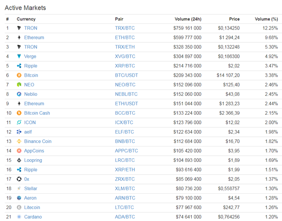Open the LRC/BTC pair link
Viewport: 282px width, 221px height.
pos(125,160)
